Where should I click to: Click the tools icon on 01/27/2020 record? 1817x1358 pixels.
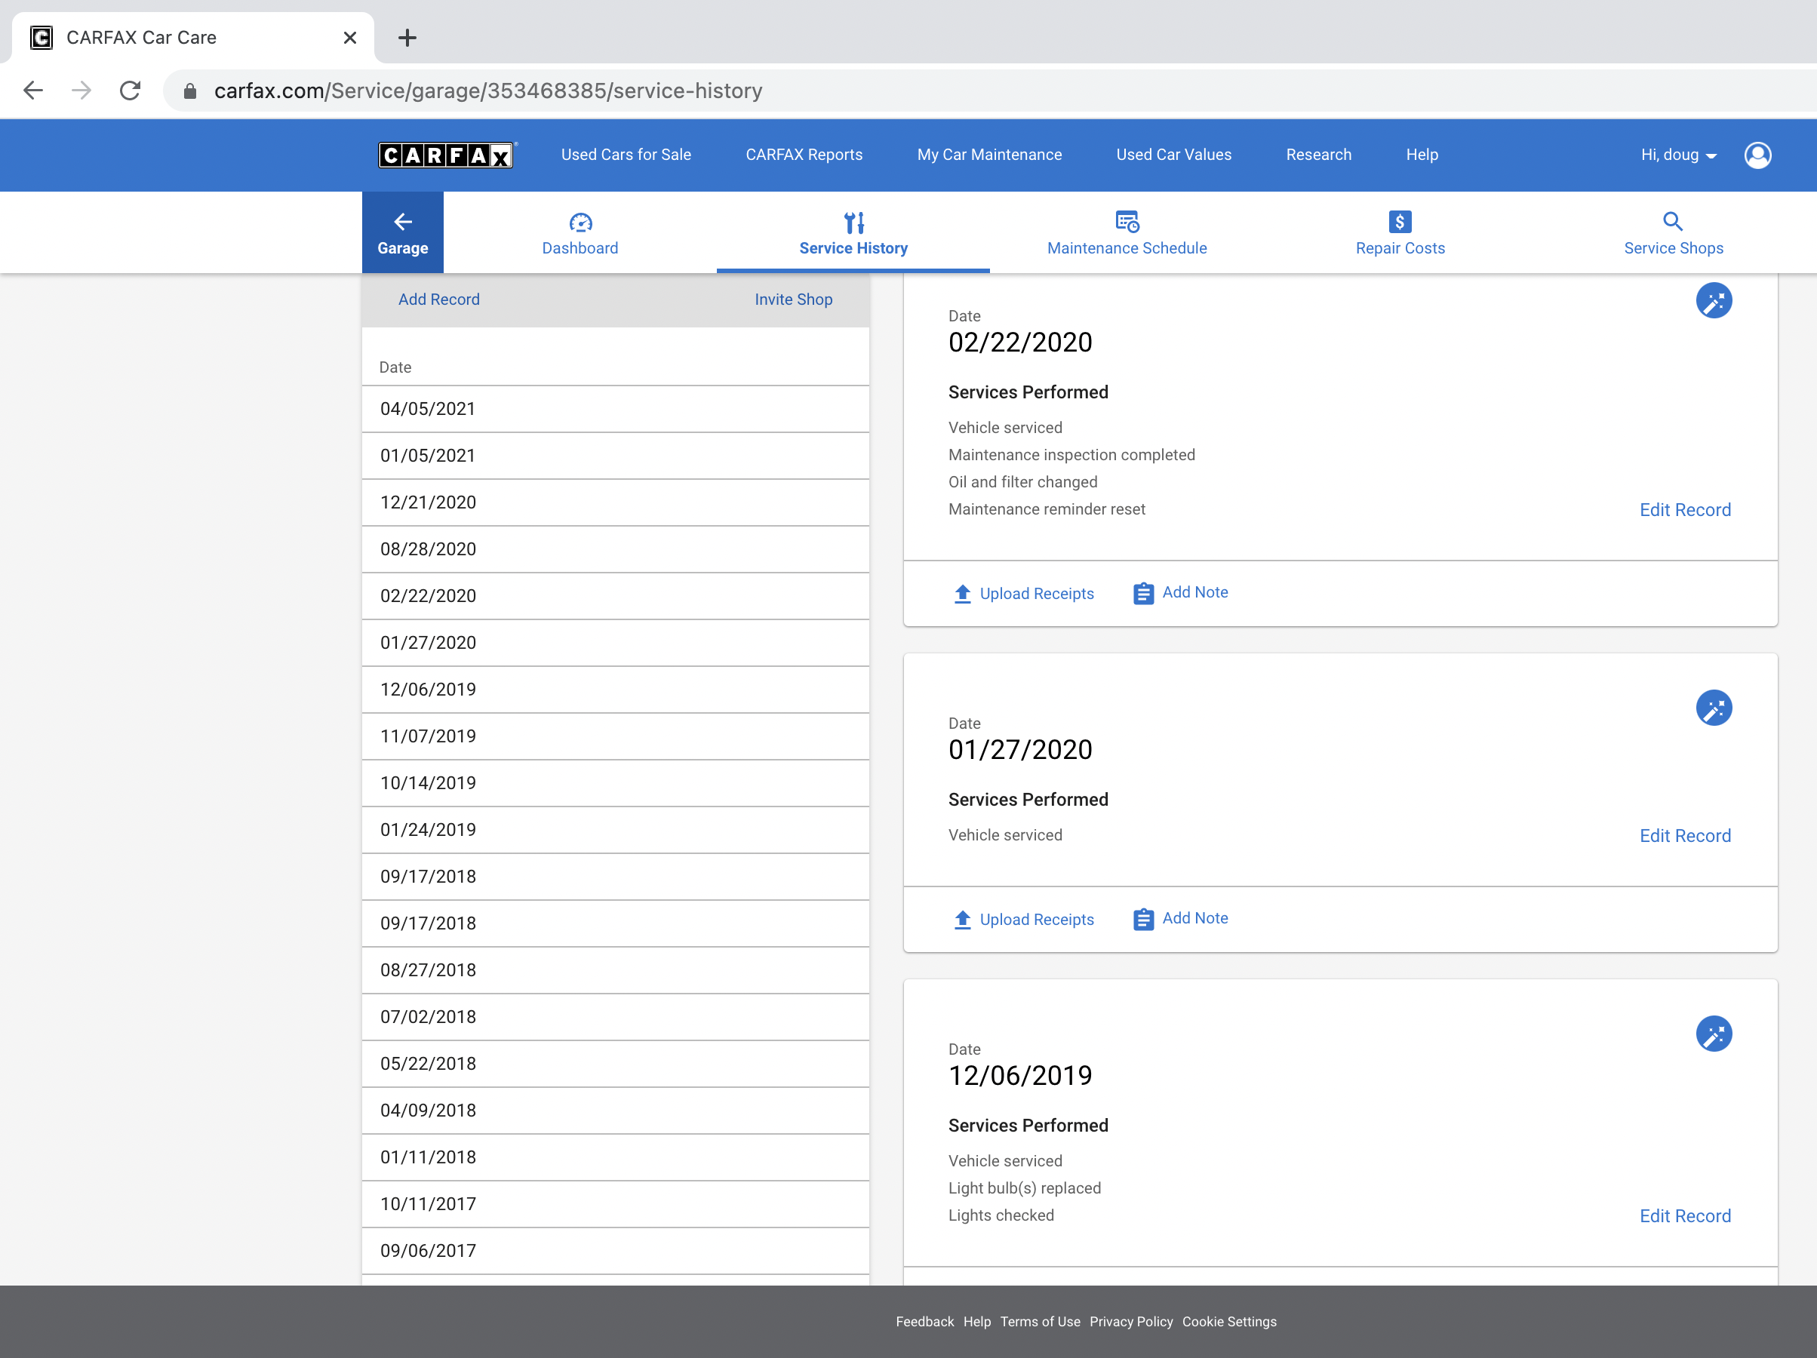[1714, 708]
